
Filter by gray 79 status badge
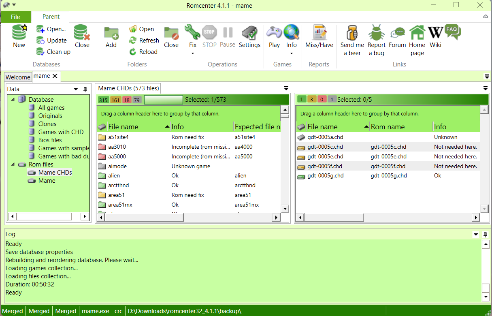136,100
